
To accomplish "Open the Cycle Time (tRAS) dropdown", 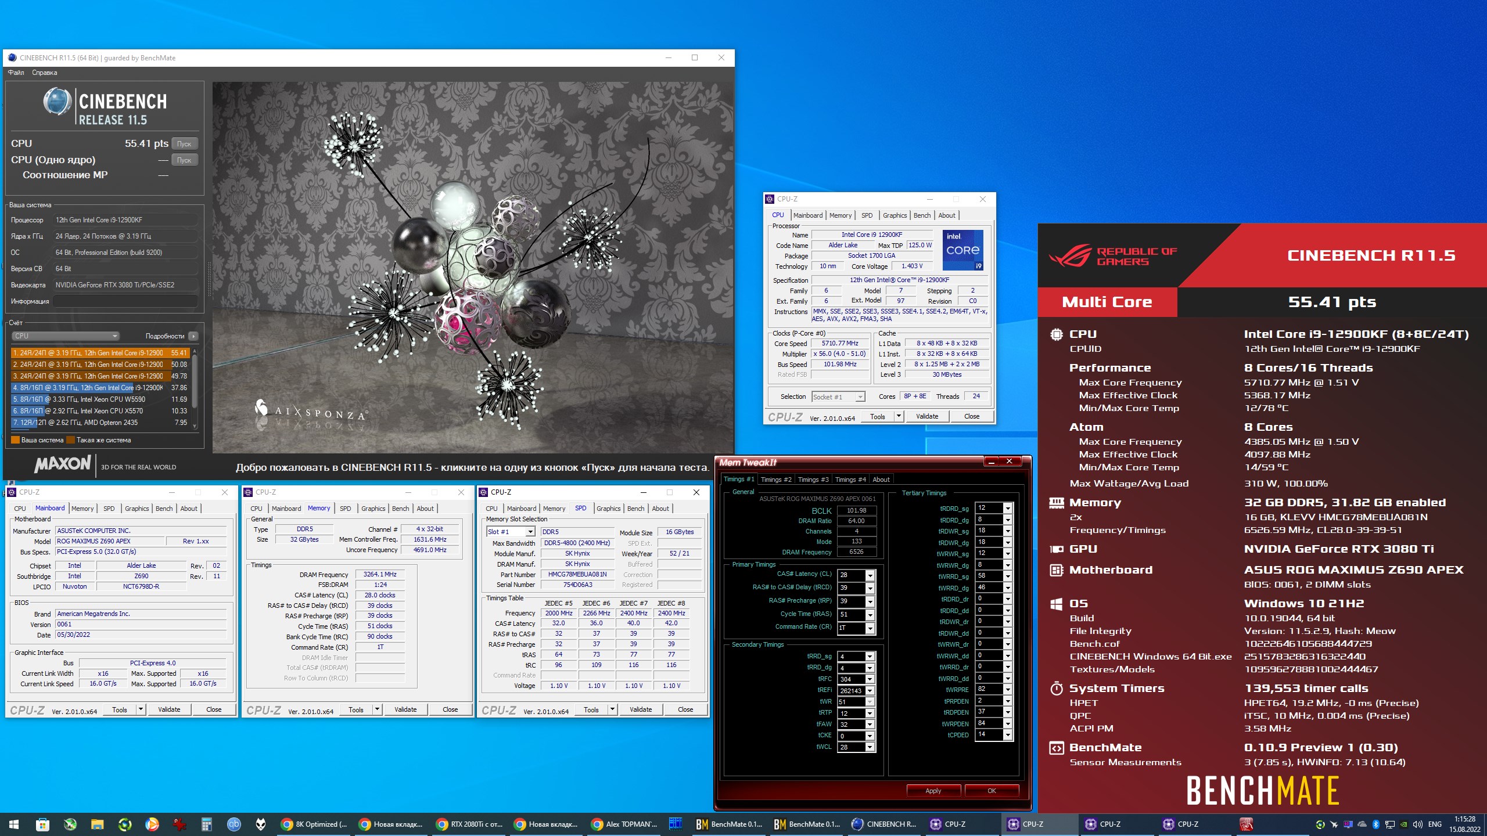I will (x=870, y=615).
